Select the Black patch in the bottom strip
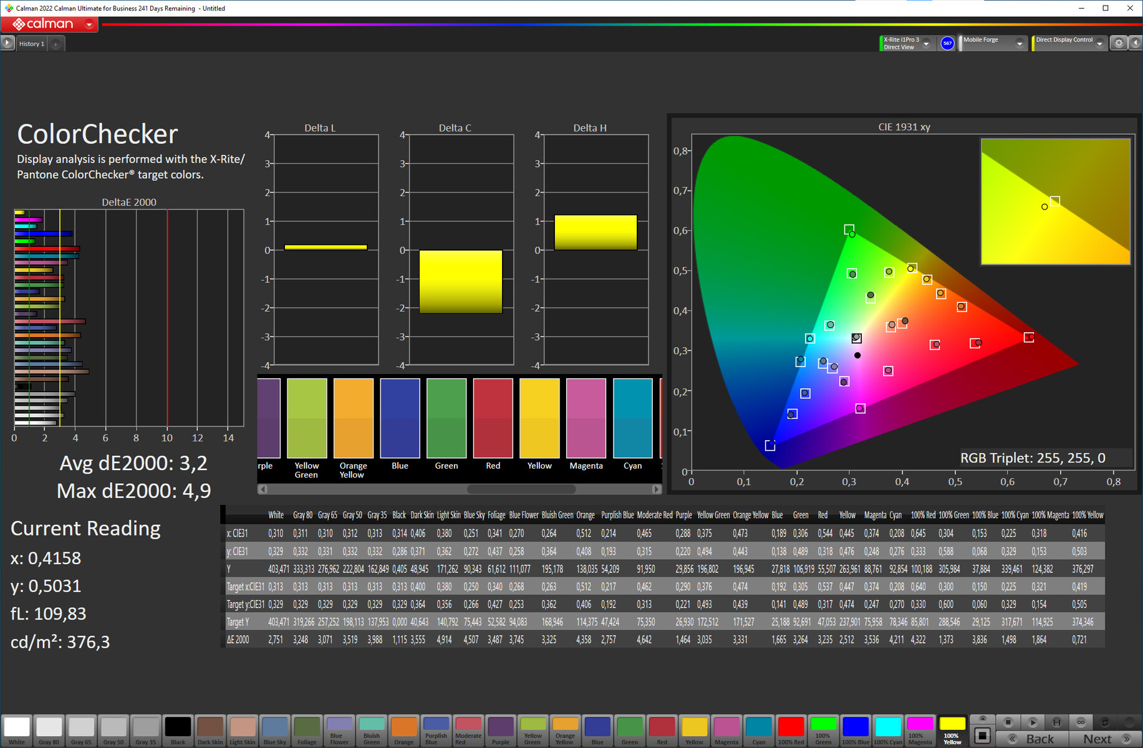 pyautogui.click(x=178, y=730)
